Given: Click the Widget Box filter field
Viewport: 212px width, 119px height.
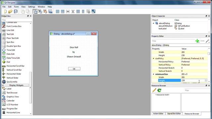Looking at the screenshot, I should coord(17,20).
